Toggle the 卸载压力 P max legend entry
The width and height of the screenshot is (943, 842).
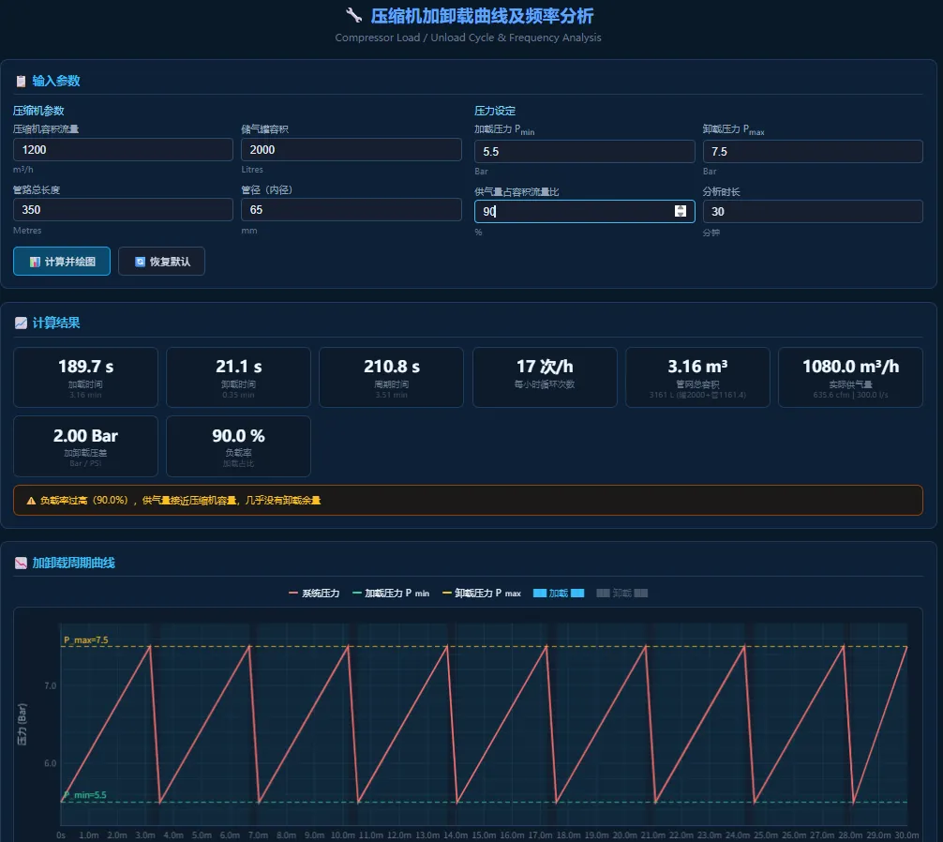click(x=482, y=593)
